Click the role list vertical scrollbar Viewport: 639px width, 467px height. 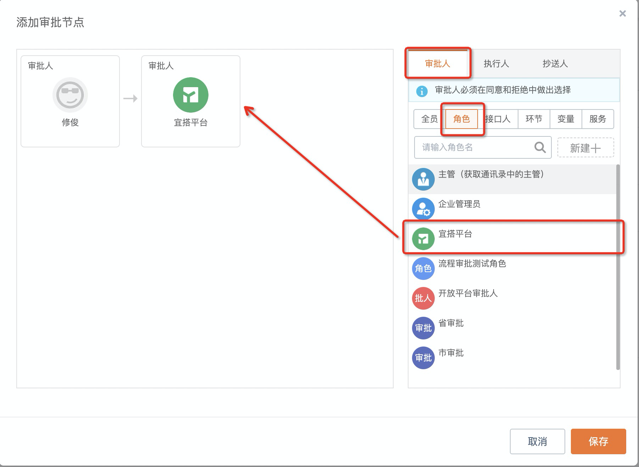(618, 267)
